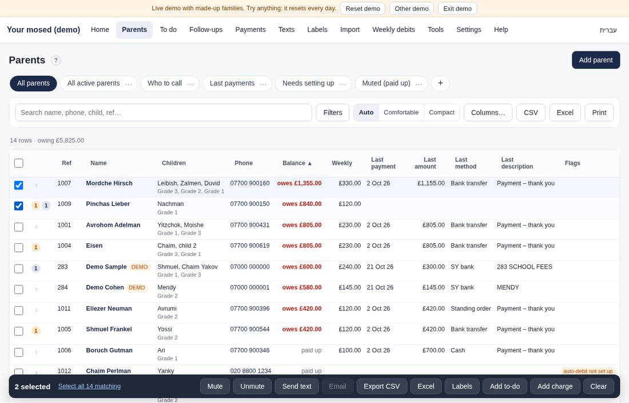Open Weekly debits in the navigation
Viewport: 629px width, 403px height.
coord(393,30)
